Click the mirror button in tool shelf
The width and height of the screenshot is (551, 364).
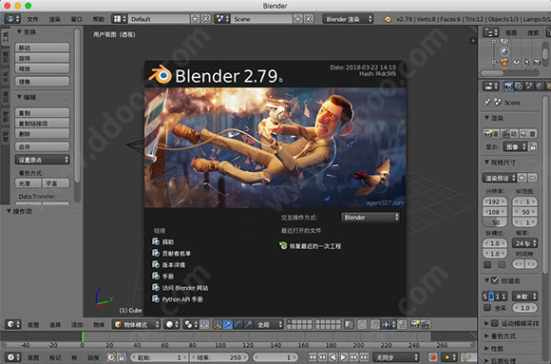(42, 81)
